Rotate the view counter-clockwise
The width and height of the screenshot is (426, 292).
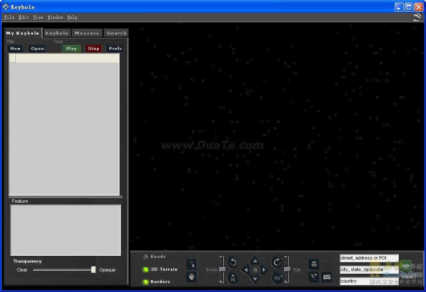(233, 263)
